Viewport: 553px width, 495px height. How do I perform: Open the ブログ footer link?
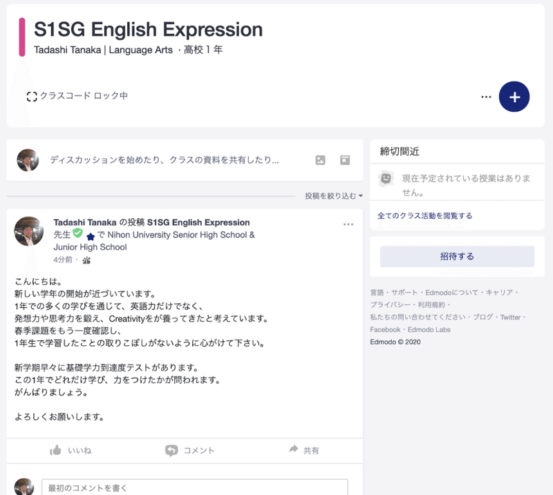[x=482, y=317]
